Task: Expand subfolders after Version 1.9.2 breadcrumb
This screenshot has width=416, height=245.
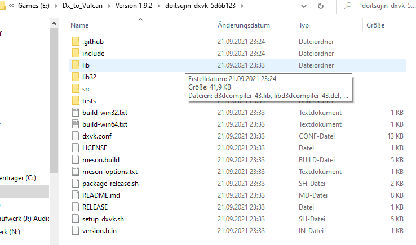Action: (158, 6)
